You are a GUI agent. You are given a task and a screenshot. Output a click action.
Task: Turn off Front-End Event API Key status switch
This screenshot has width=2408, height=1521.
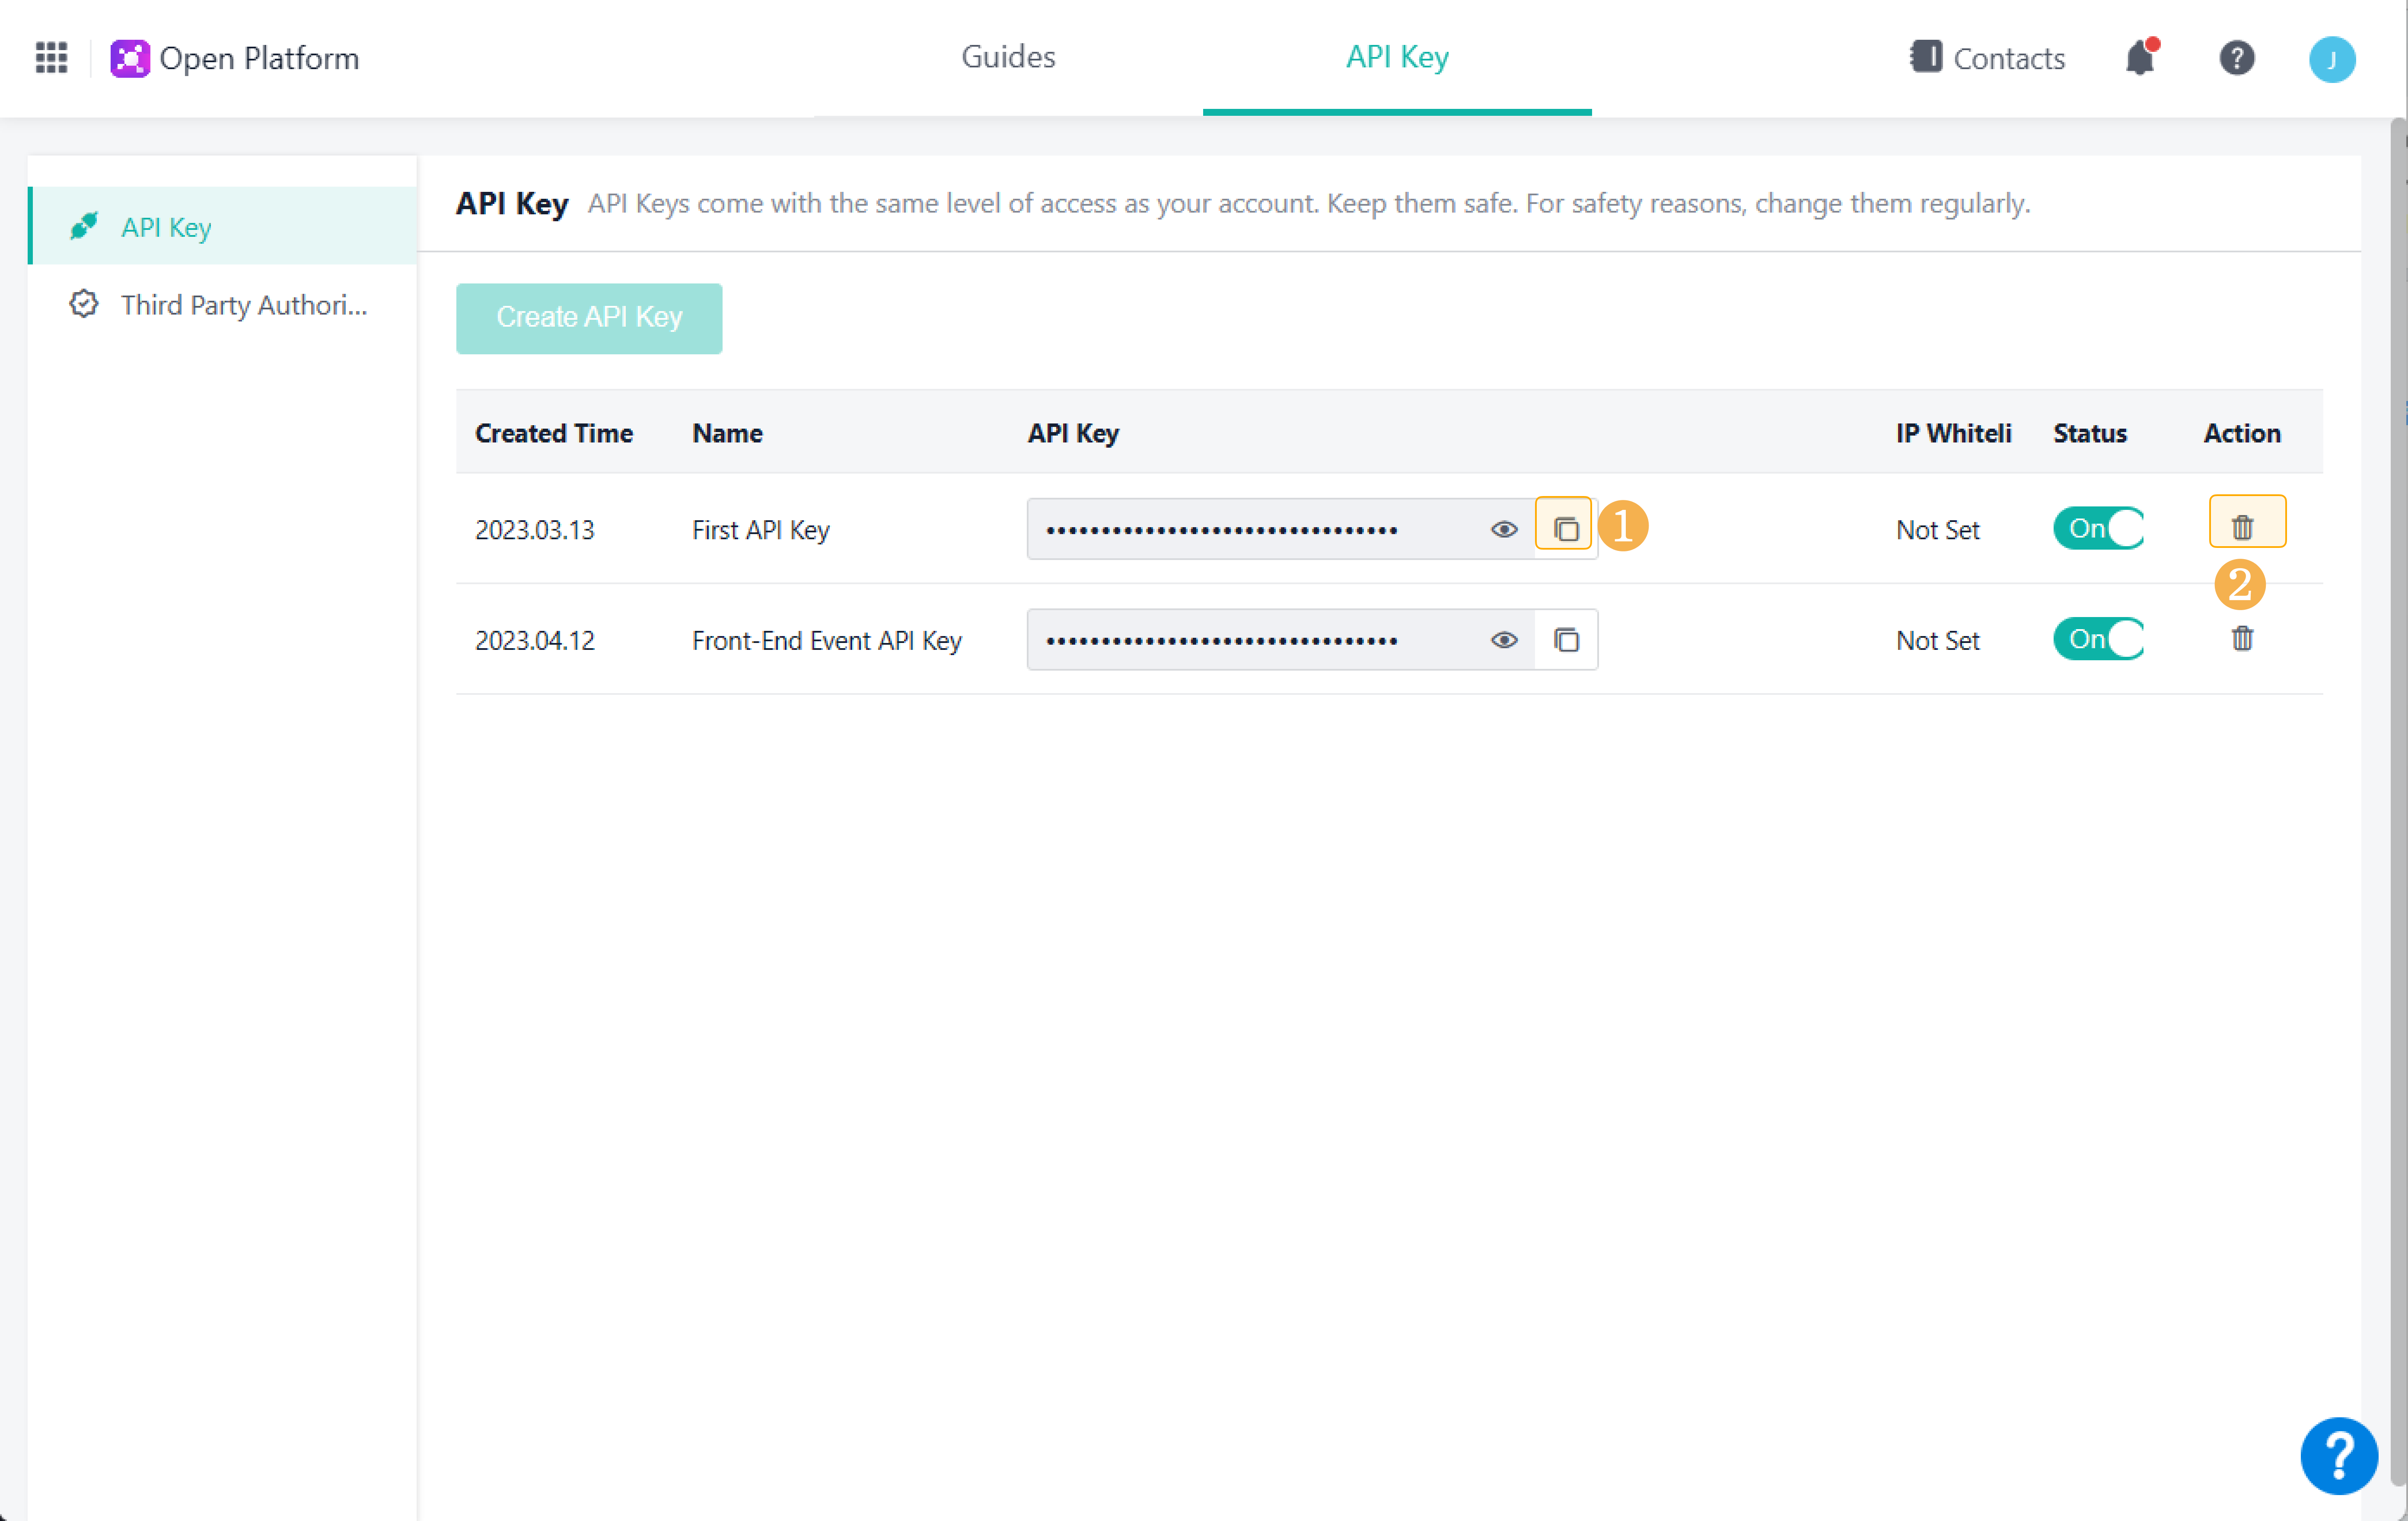click(2098, 639)
